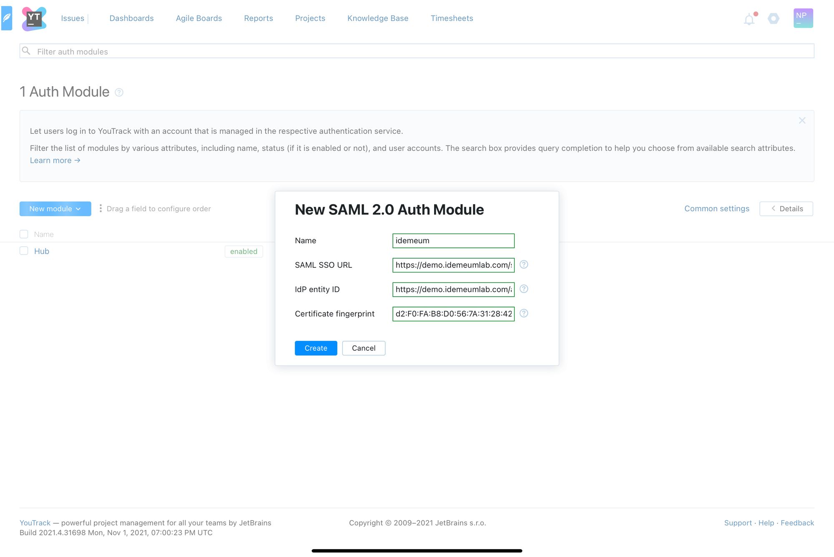The image size is (834, 557).
Task: Open Projects page
Action: click(310, 18)
